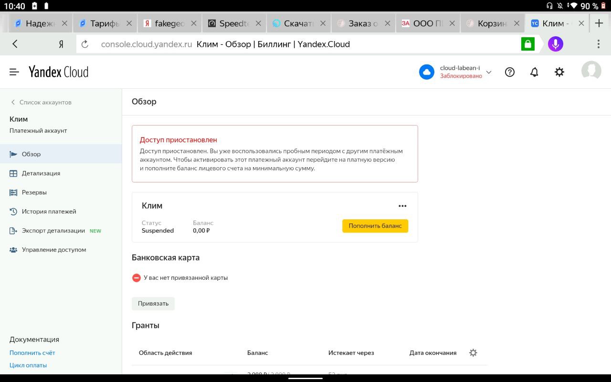Click the История платежей clock icon
This screenshot has height=382, width=611.
13,212
